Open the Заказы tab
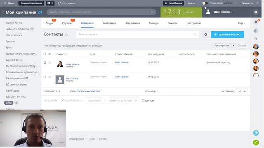This screenshot has width=264, height=148. (172, 23)
